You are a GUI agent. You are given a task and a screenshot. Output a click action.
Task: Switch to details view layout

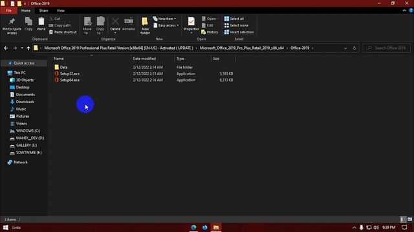click(x=402, y=219)
